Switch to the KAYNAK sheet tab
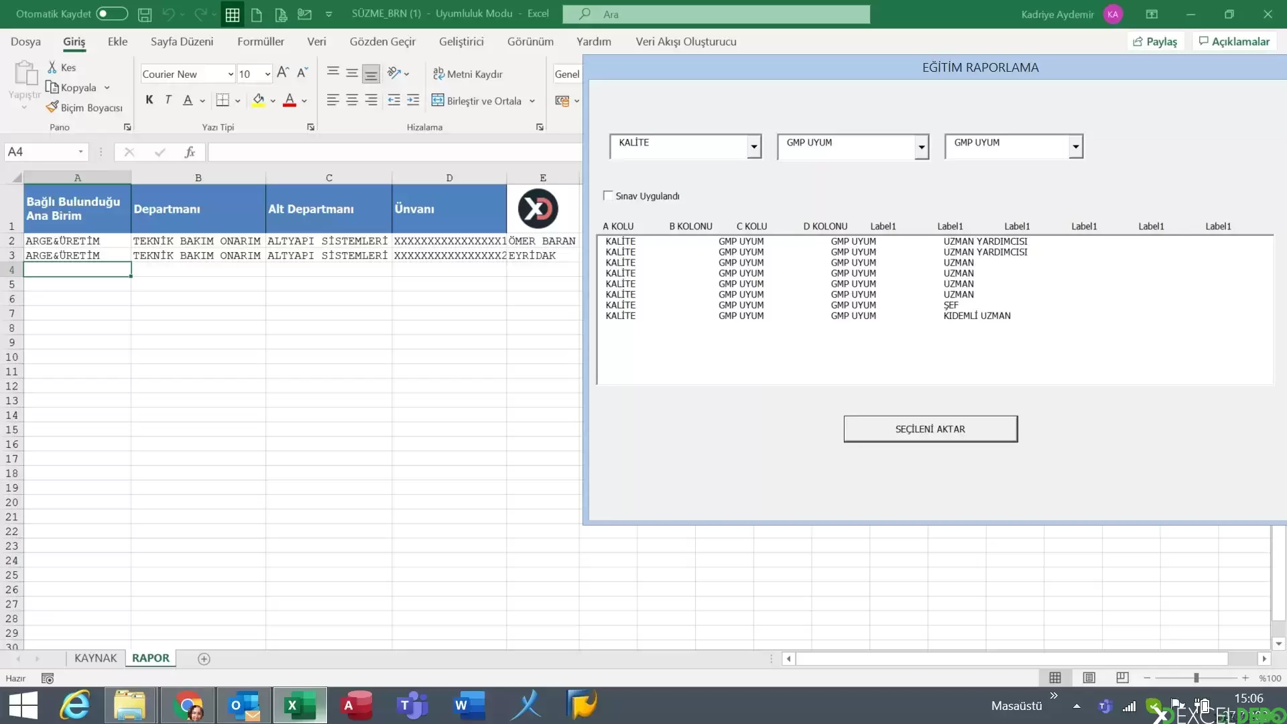This screenshot has height=724, width=1287. 95,658
